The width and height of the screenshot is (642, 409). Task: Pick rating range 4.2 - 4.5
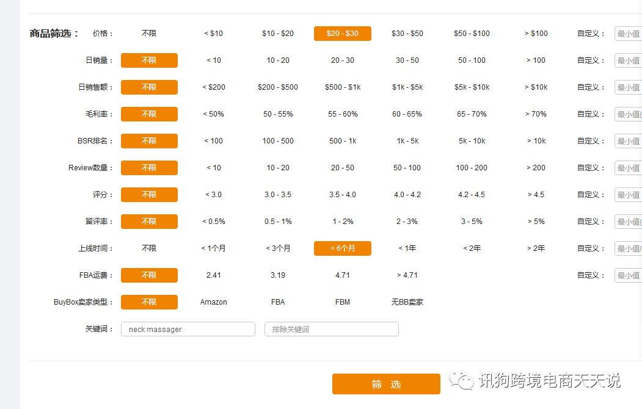tap(471, 195)
